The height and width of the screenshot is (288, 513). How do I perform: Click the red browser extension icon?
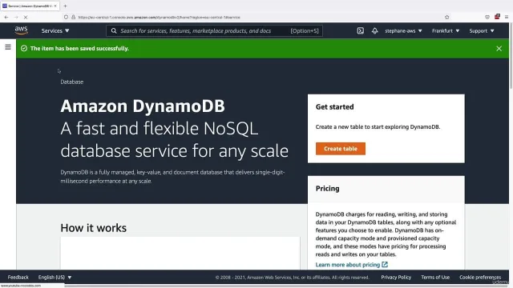[497, 17]
